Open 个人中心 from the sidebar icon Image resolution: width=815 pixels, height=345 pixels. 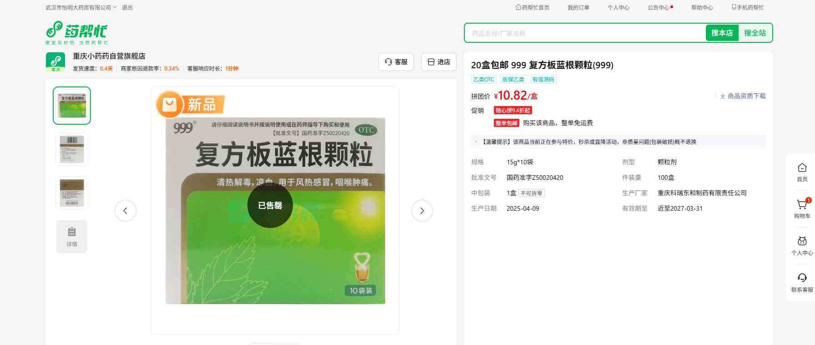click(x=802, y=243)
